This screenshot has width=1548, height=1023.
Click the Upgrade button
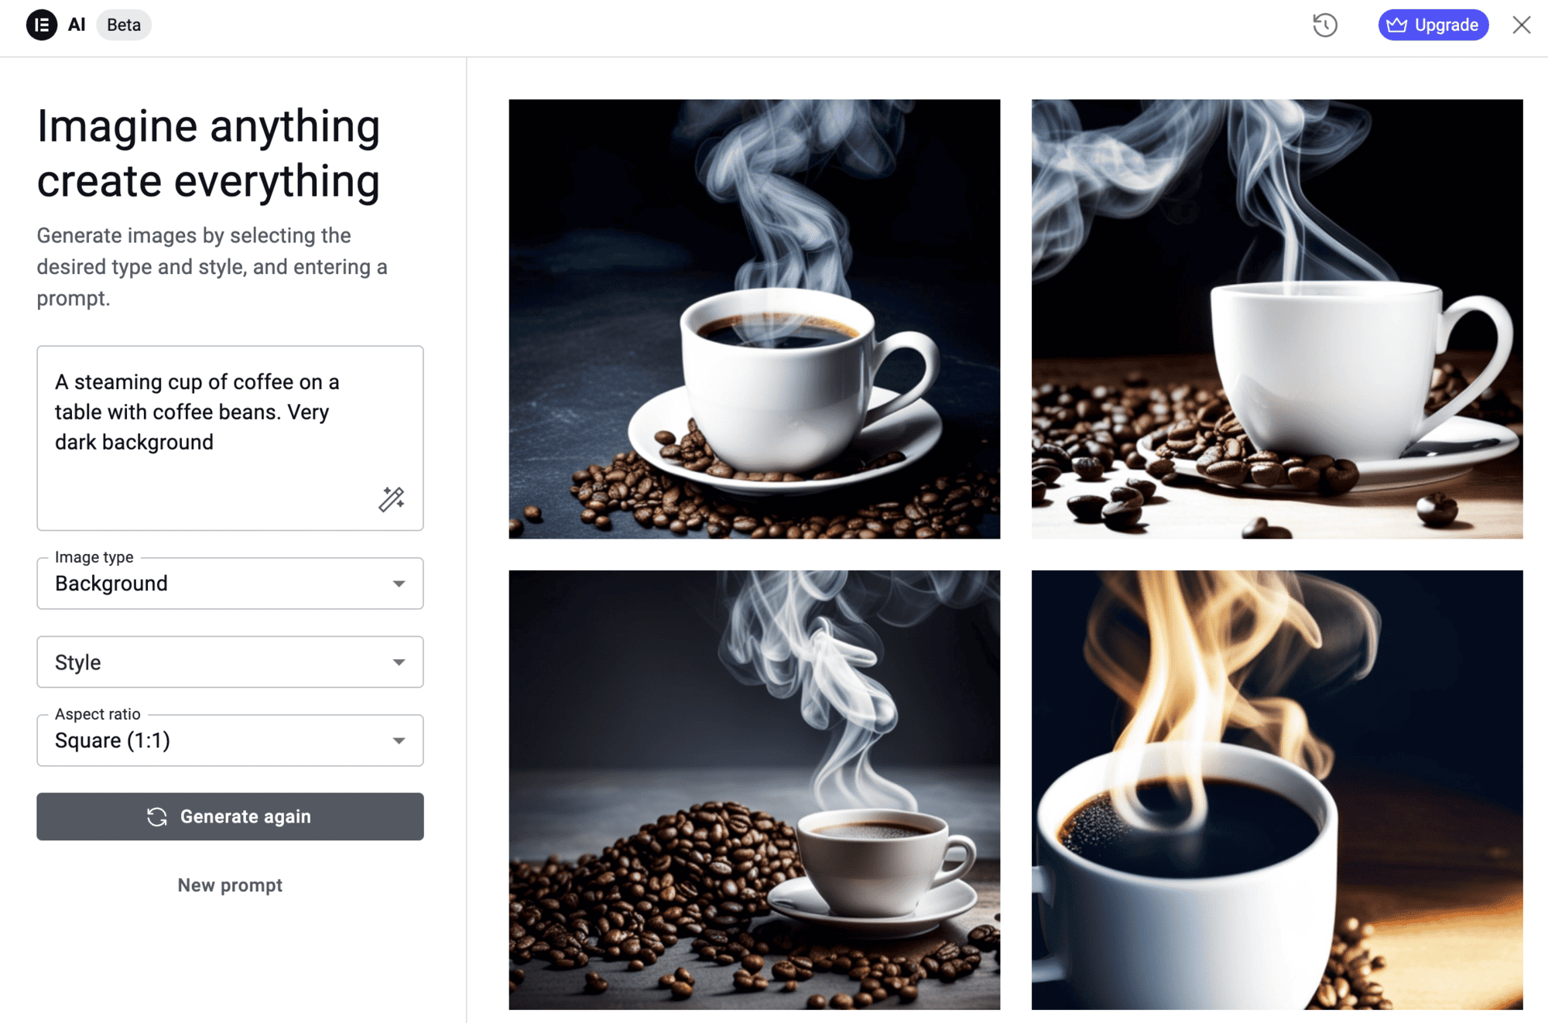(1433, 25)
